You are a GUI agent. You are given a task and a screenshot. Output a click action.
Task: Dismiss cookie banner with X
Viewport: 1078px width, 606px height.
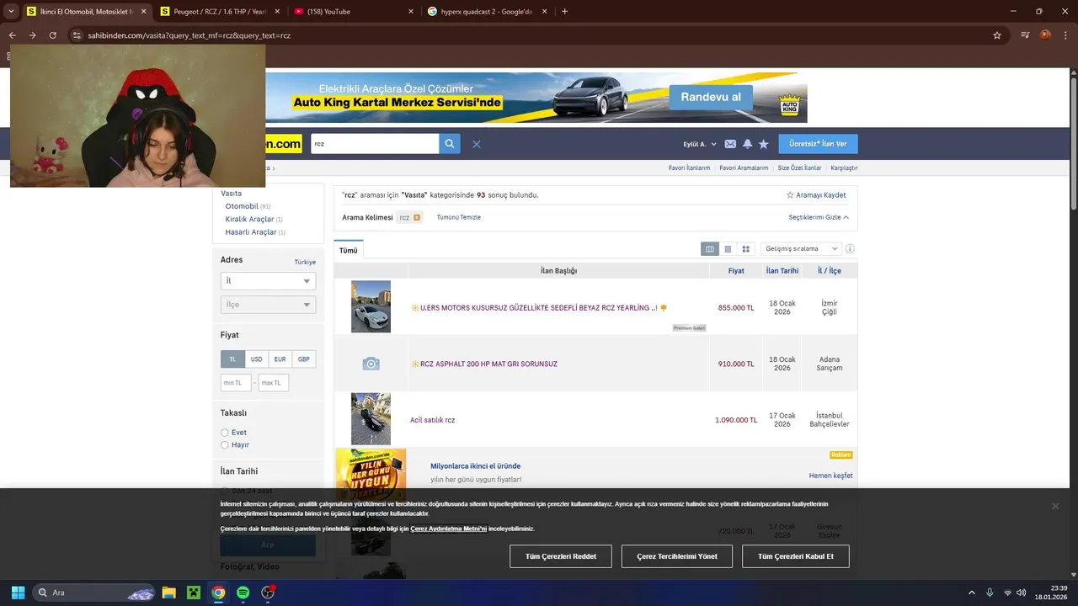point(1055,506)
